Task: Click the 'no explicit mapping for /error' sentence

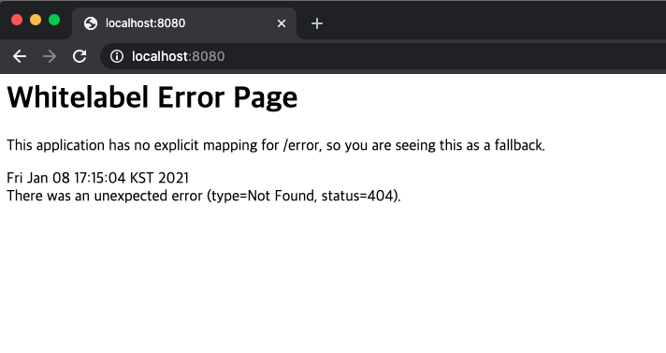Action: [276, 145]
